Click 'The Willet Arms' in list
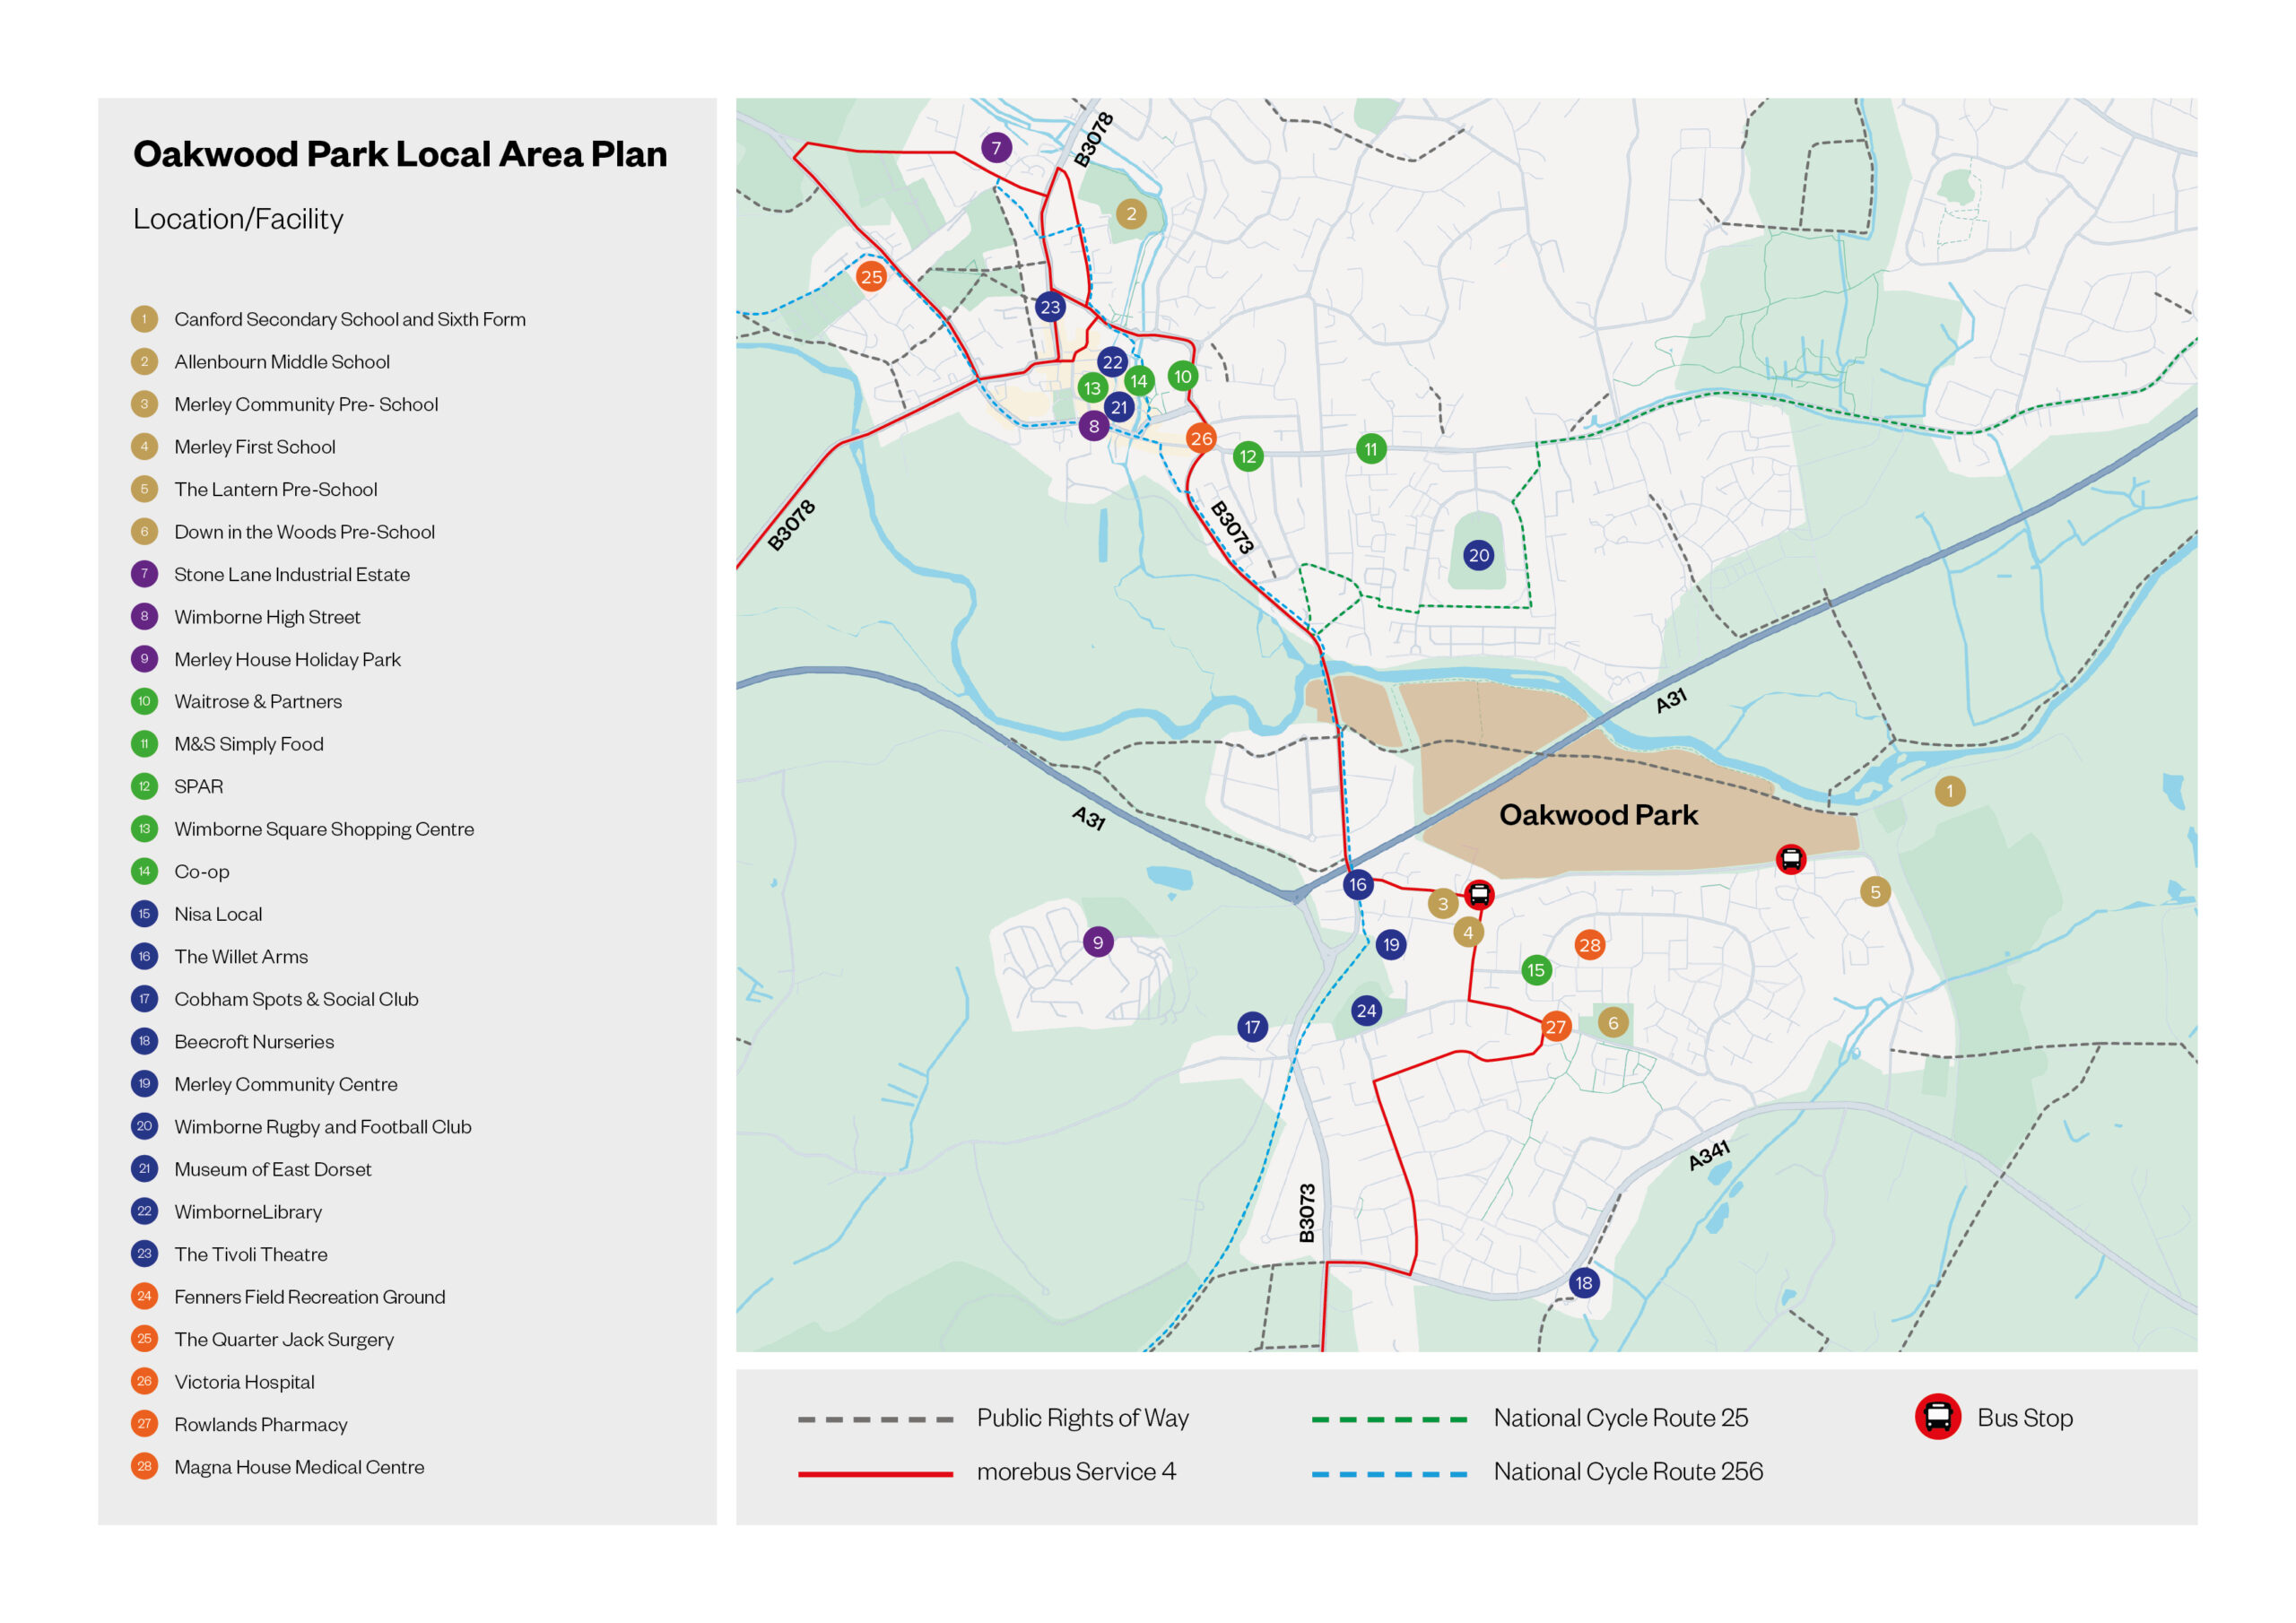This screenshot has height=1623, width=2296. 241,956
